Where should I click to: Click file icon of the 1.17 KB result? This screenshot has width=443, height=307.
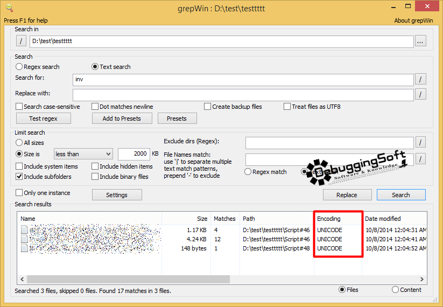pos(25,229)
